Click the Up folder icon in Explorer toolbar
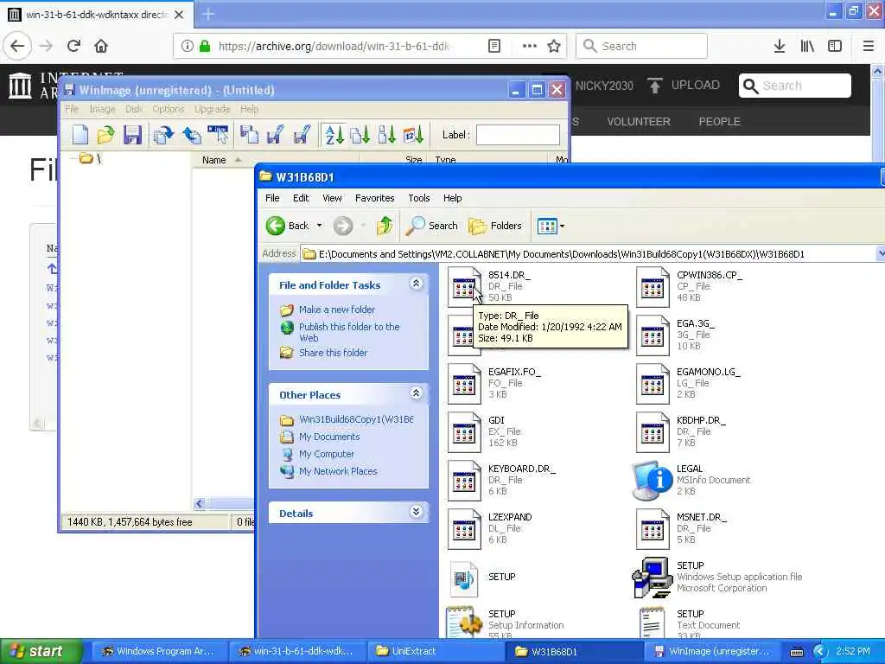Screen dimensions: 885x664 pyautogui.click(x=385, y=226)
